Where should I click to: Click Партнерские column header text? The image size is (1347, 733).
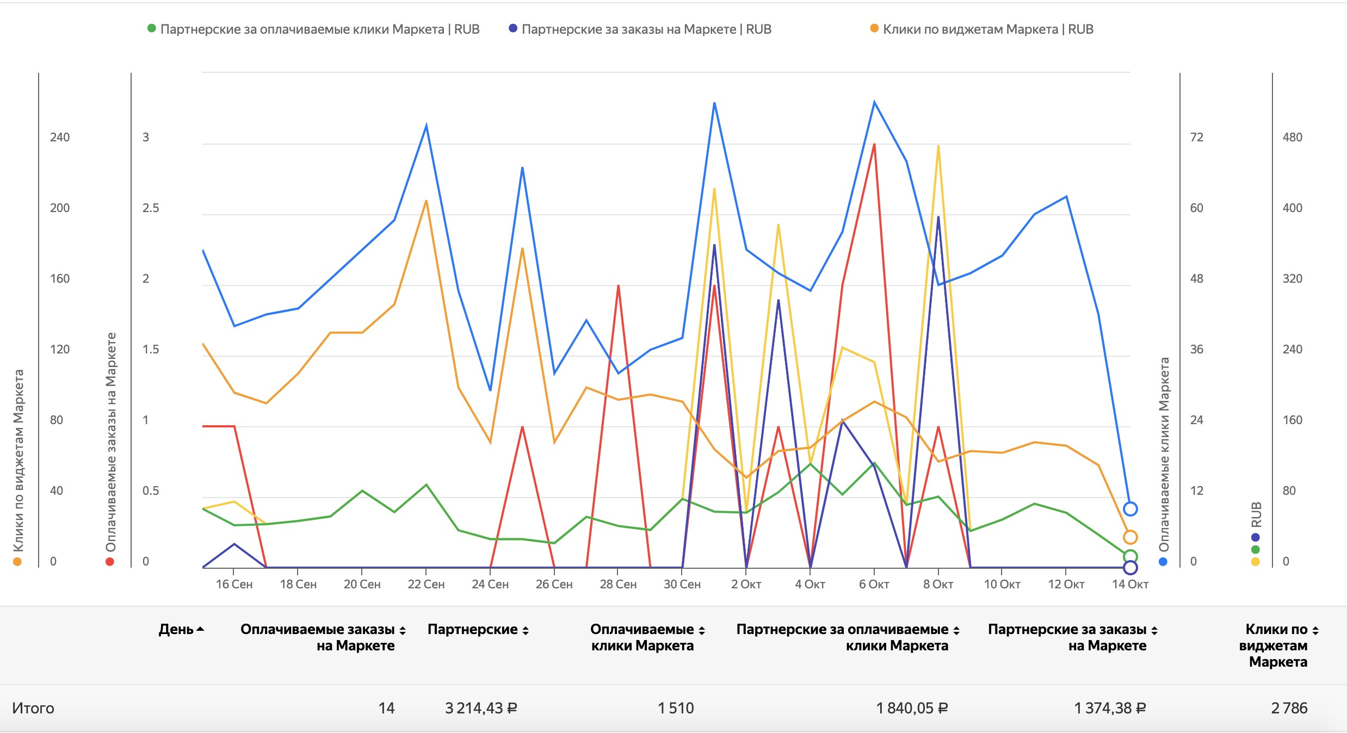(x=472, y=629)
